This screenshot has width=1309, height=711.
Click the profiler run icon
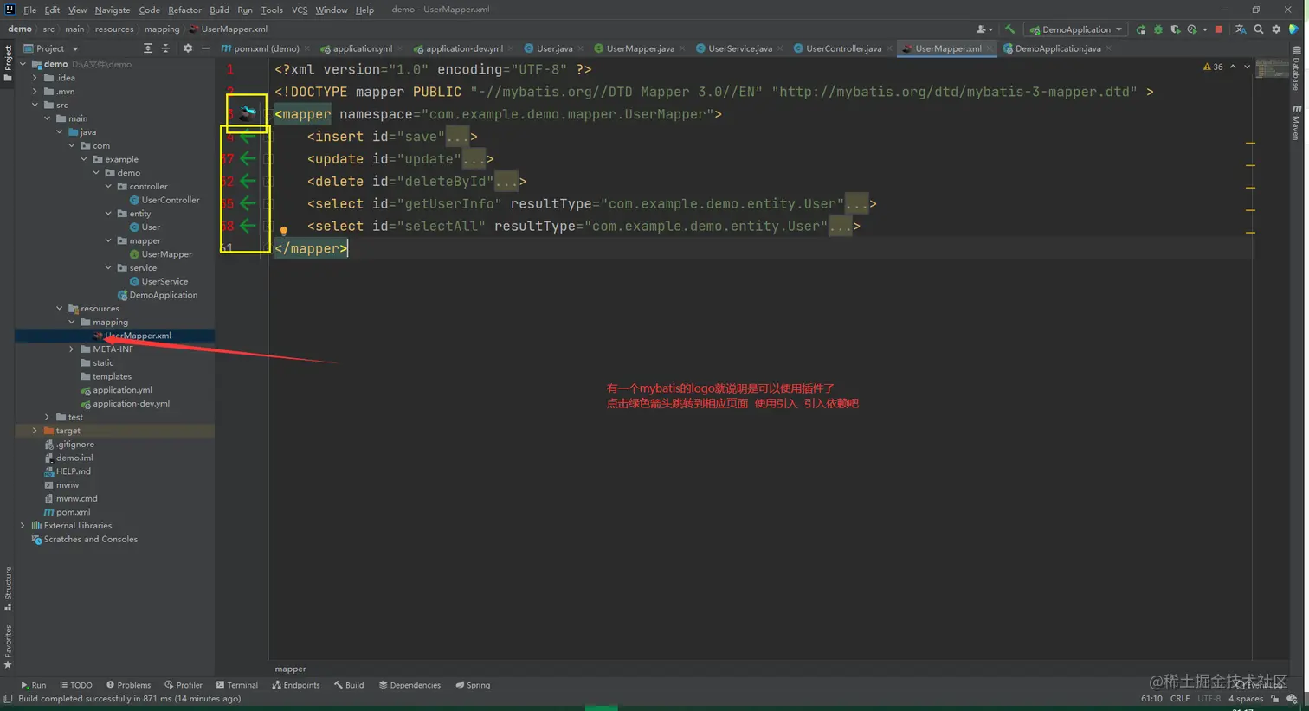coord(1192,29)
